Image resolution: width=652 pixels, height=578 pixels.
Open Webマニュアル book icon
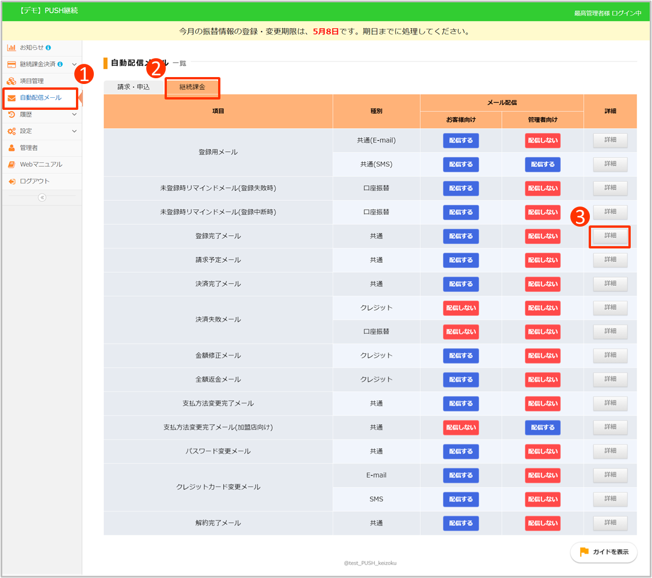[12, 164]
